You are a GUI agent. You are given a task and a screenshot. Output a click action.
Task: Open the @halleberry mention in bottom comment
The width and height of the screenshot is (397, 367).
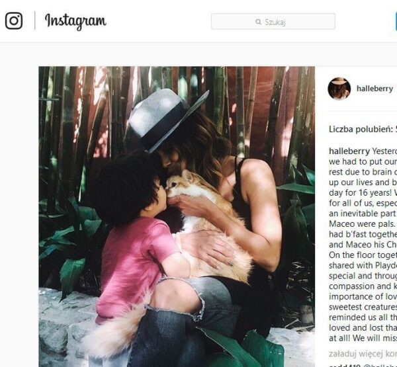coord(380,365)
